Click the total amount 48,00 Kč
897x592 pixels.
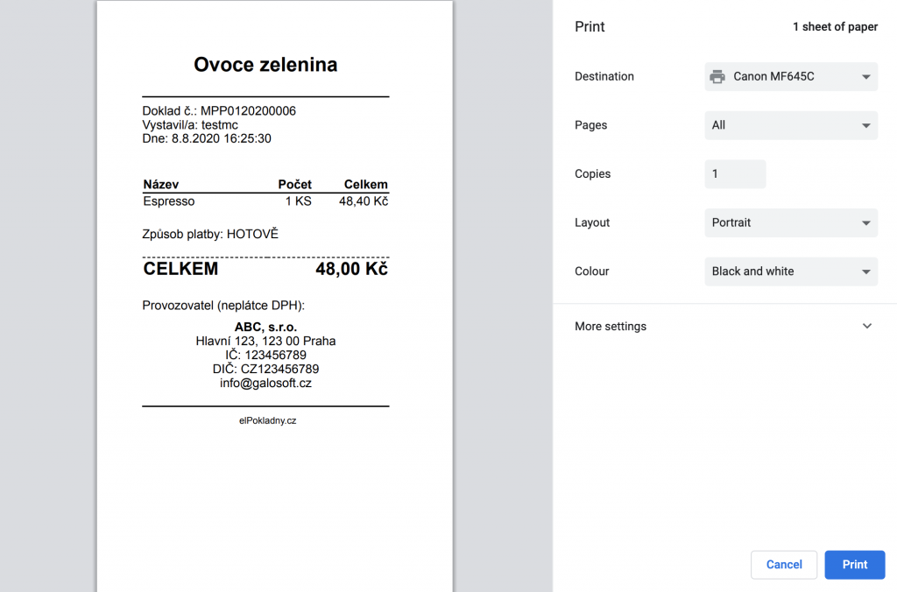tap(352, 269)
